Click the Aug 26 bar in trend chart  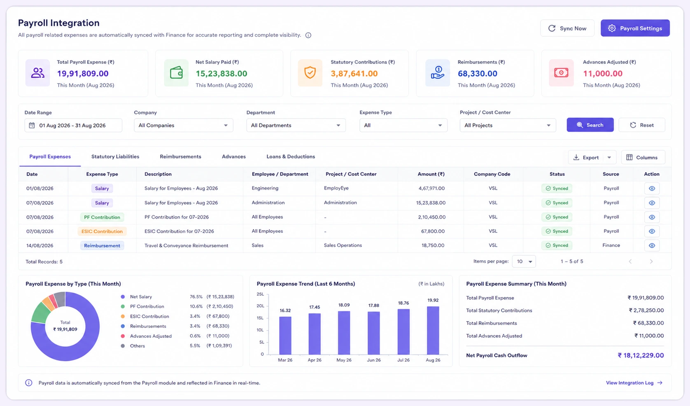tap(433, 330)
